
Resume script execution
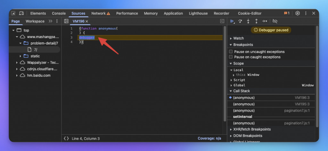(x=232, y=21)
